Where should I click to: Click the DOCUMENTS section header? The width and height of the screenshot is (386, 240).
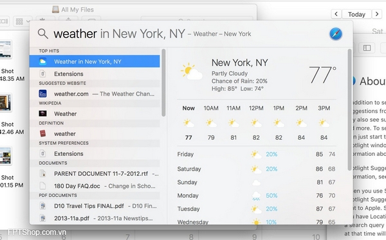(53, 163)
